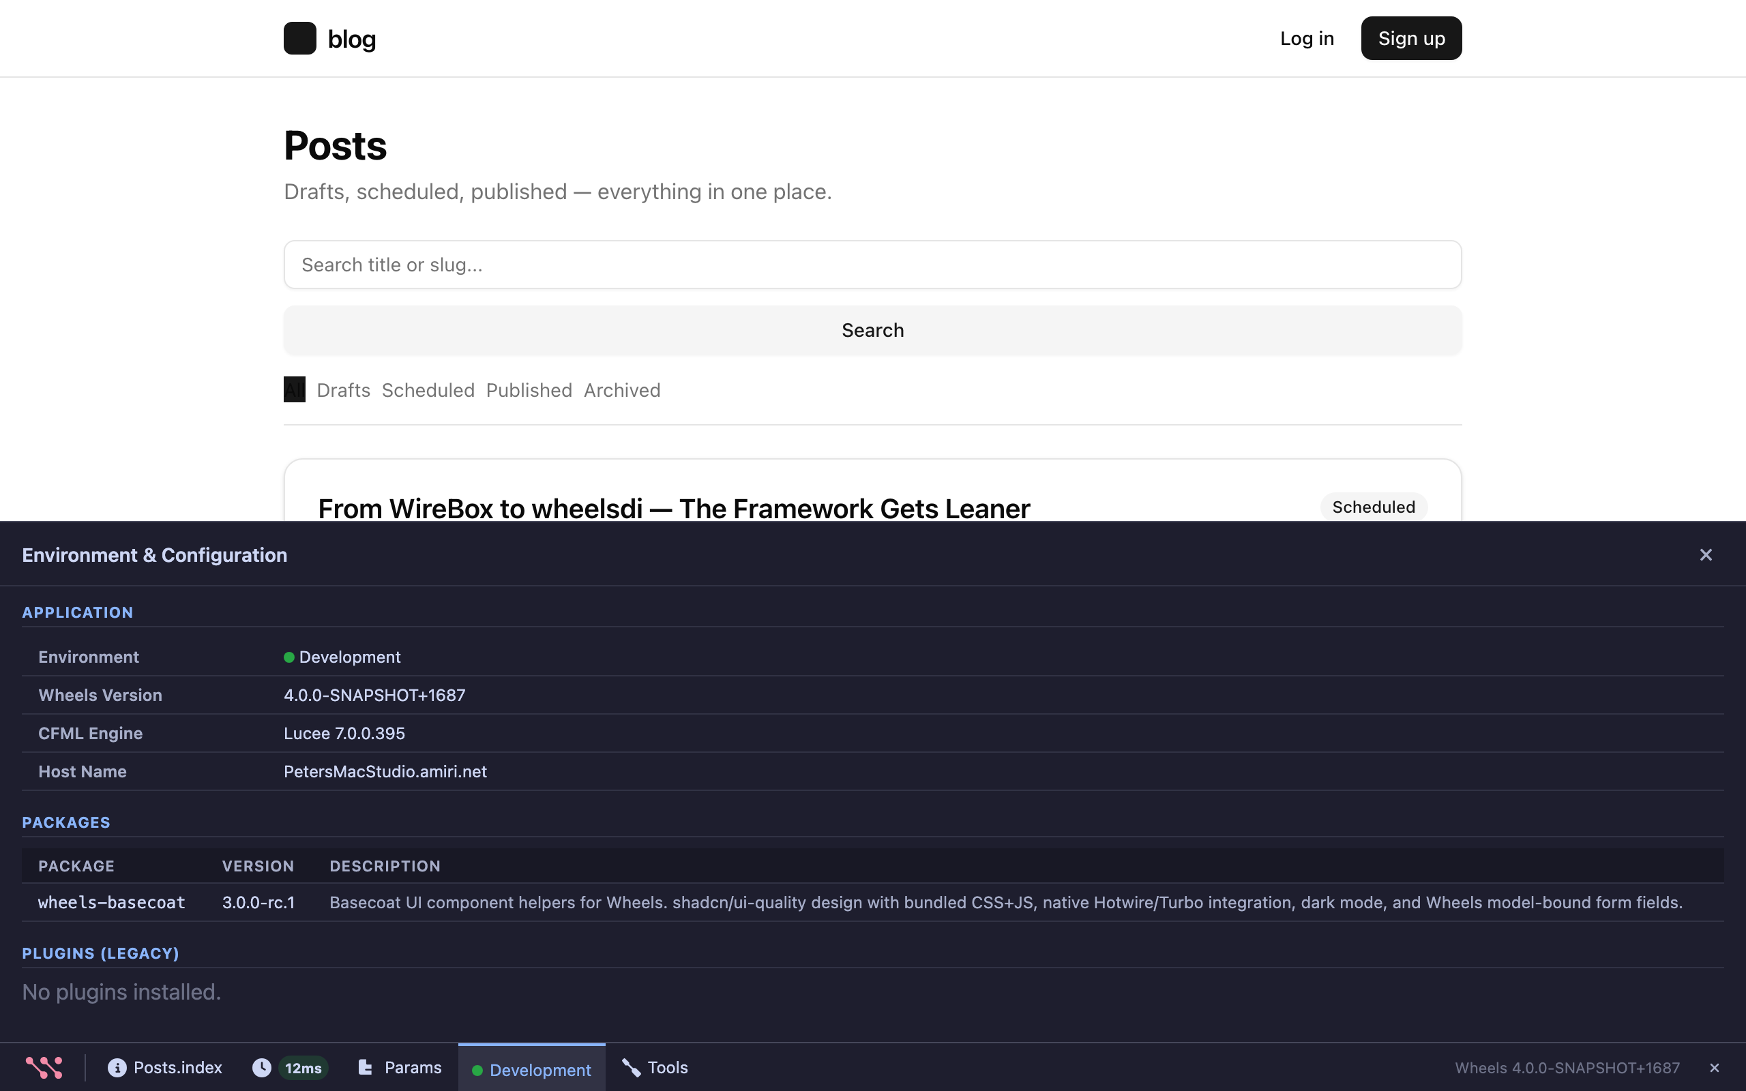Click the clock icon in debug bar
1746x1091 pixels.
coord(262,1068)
